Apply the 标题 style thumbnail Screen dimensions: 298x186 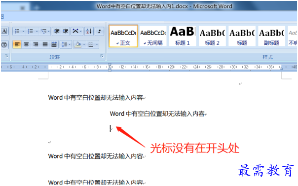coord(242,36)
